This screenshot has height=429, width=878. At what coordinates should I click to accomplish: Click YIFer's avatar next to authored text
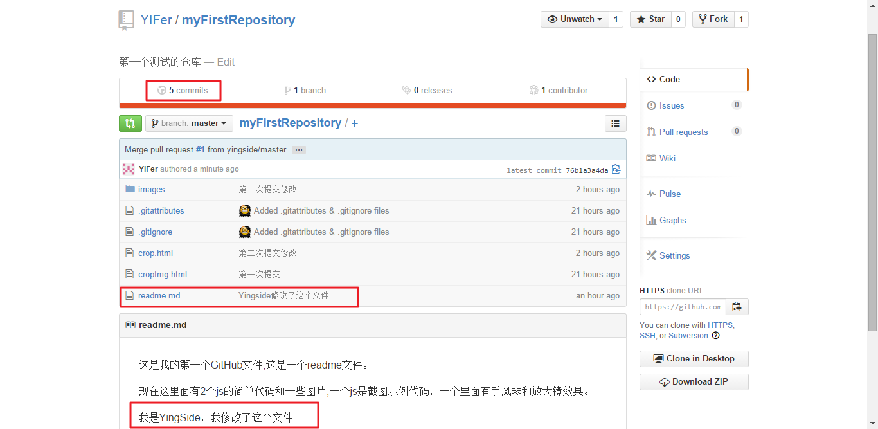(x=129, y=169)
